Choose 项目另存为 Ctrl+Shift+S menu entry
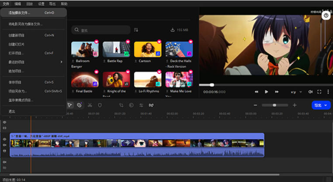Viewport: 333px width, 182px height. pos(34,91)
